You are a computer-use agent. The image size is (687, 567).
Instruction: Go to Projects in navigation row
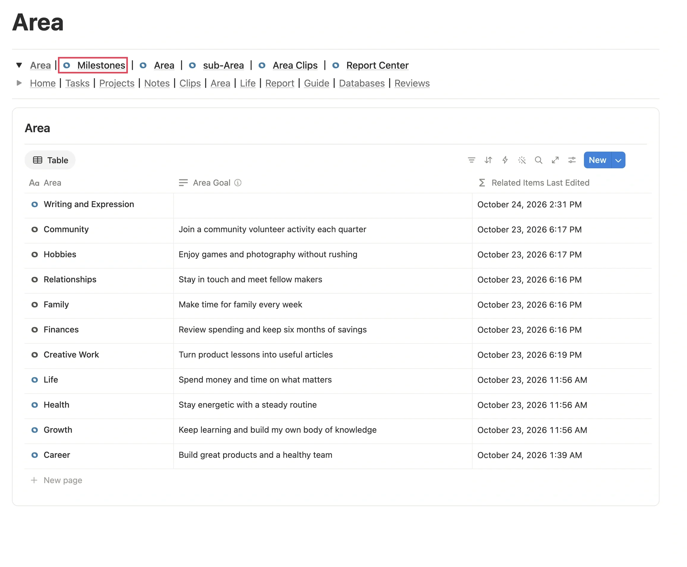pyautogui.click(x=117, y=83)
